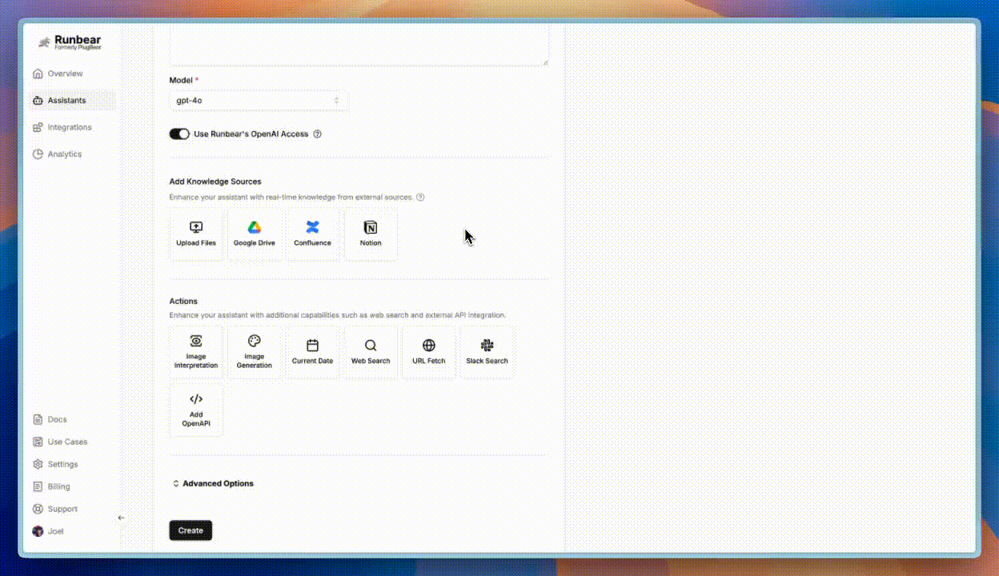Open the Integrations page in the sidebar
The image size is (999, 576).
pyautogui.click(x=69, y=127)
